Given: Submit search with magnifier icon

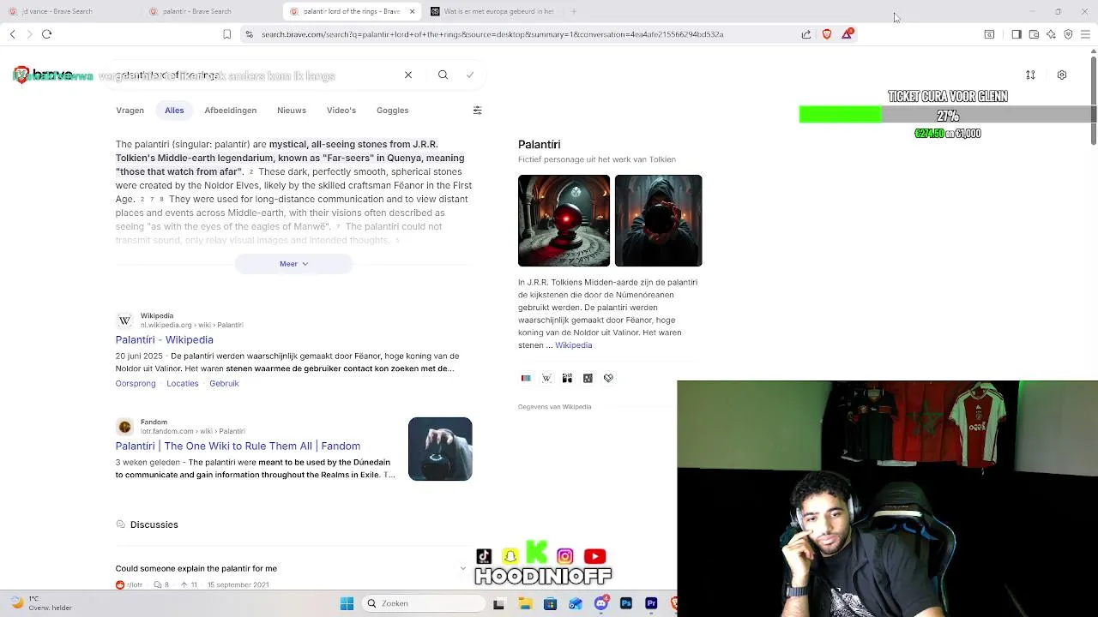Looking at the screenshot, I should pos(443,75).
